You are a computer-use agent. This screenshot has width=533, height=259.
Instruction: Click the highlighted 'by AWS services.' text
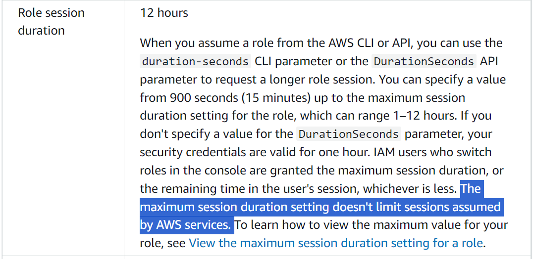pos(186,225)
